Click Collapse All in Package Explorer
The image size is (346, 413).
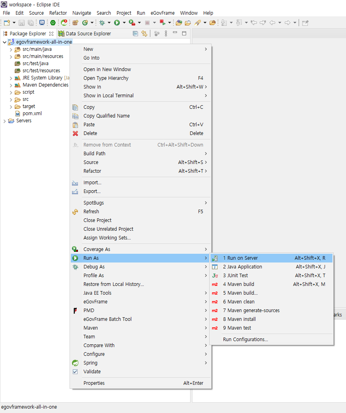135,34
